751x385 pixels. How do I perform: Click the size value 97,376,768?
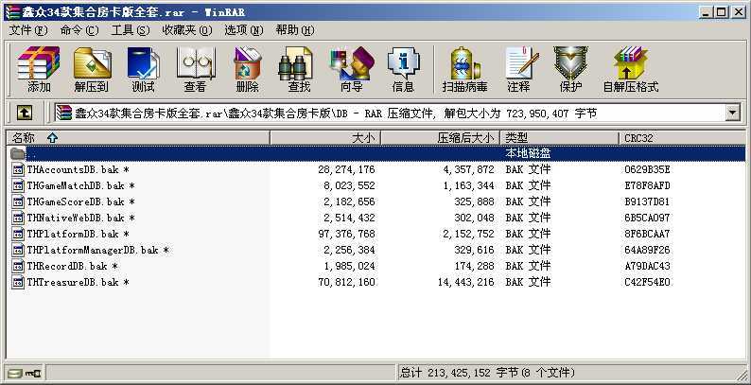click(x=346, y=235)
